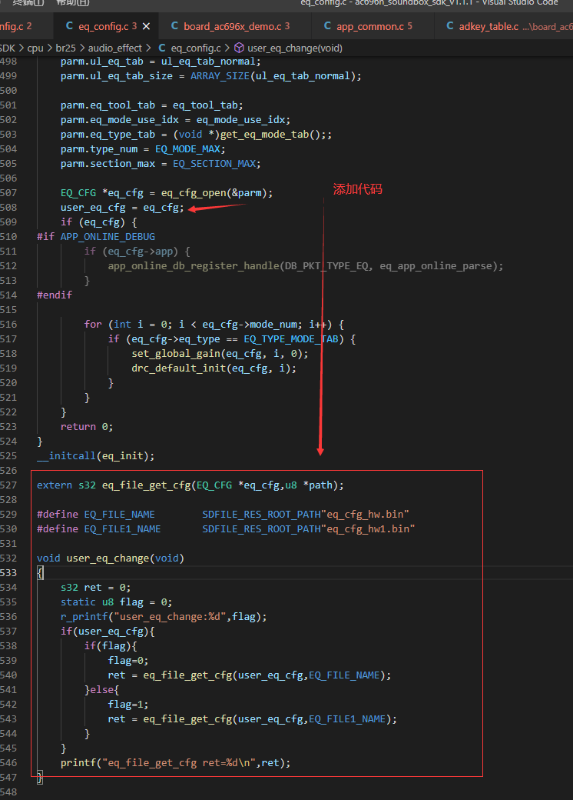573x800 pixels.
Task: Click 's32 ret = 0;' line
Action: (96, 587)
